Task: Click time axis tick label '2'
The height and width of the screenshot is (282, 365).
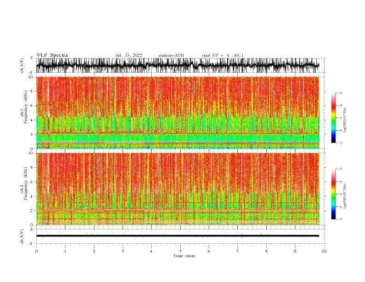Action: (x=94, y=251)
